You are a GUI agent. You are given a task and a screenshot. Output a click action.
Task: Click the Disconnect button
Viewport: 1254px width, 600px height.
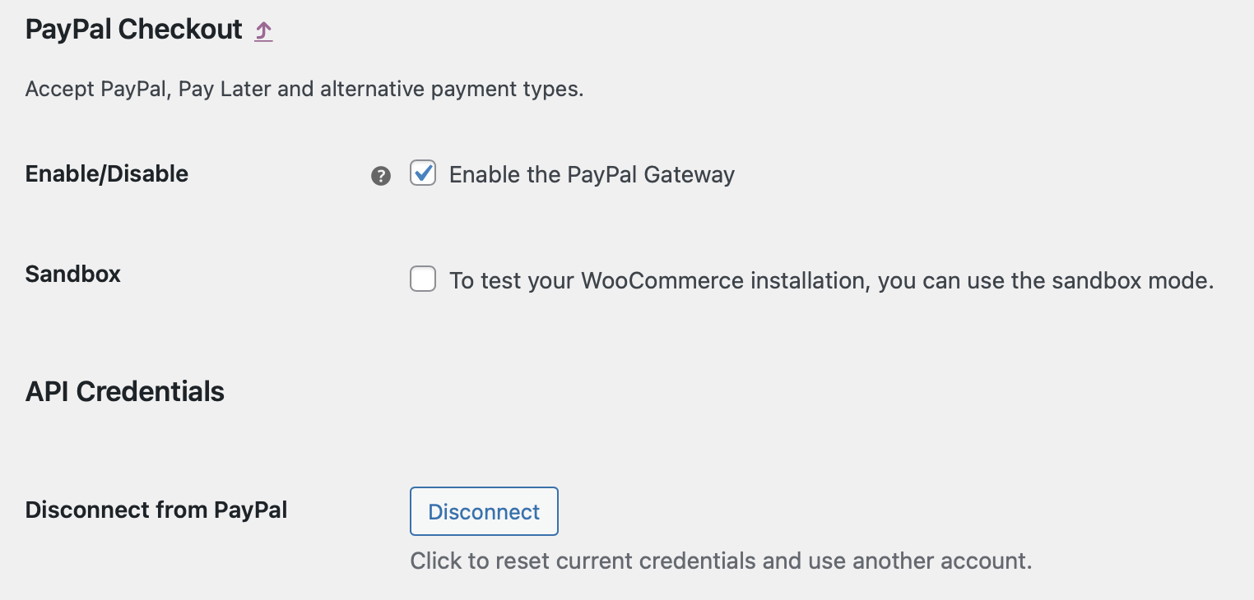[x=484, y=511]
